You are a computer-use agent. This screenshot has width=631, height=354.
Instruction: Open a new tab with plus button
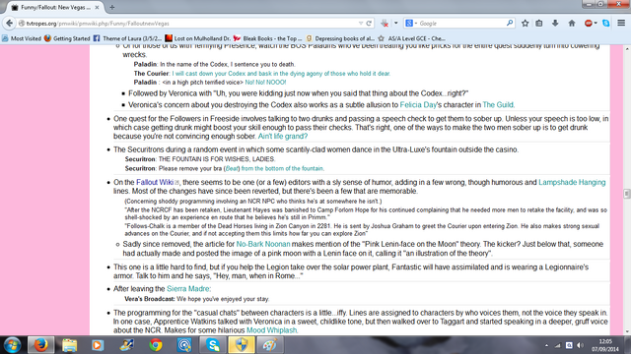111,7
